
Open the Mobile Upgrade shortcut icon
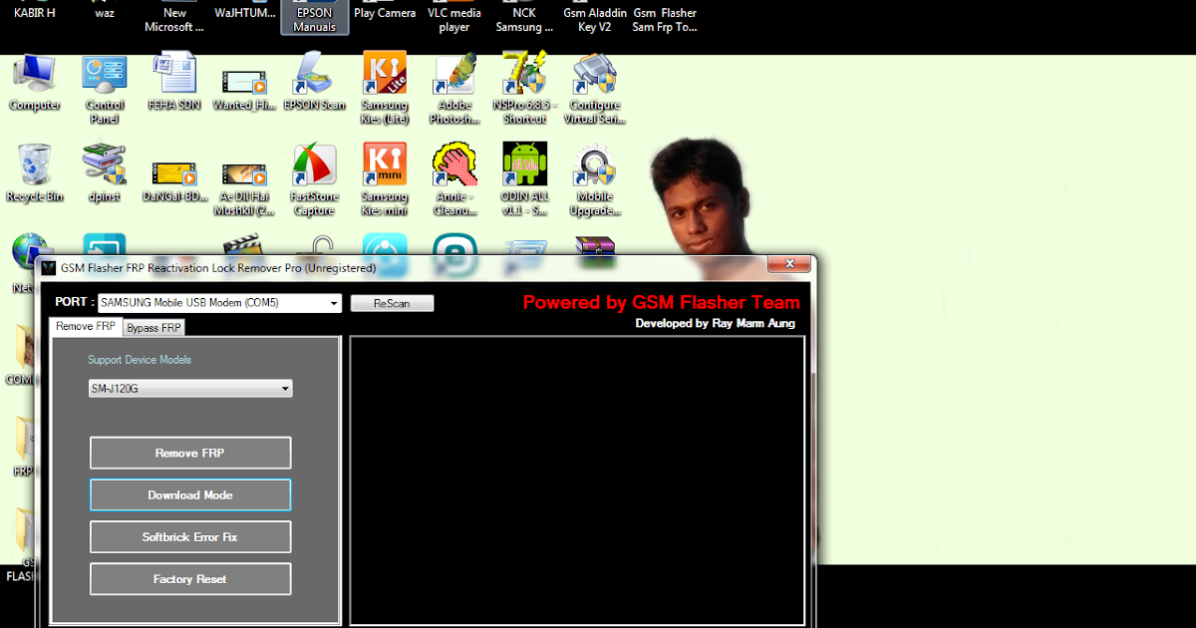595,179
